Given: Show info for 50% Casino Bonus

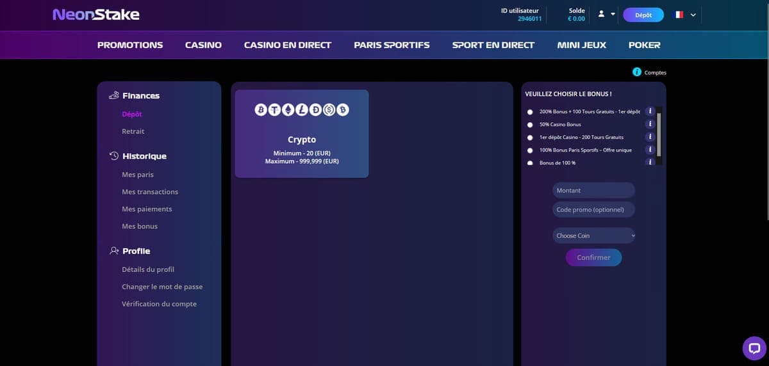Looking at the screenshot, I should 650,124.
